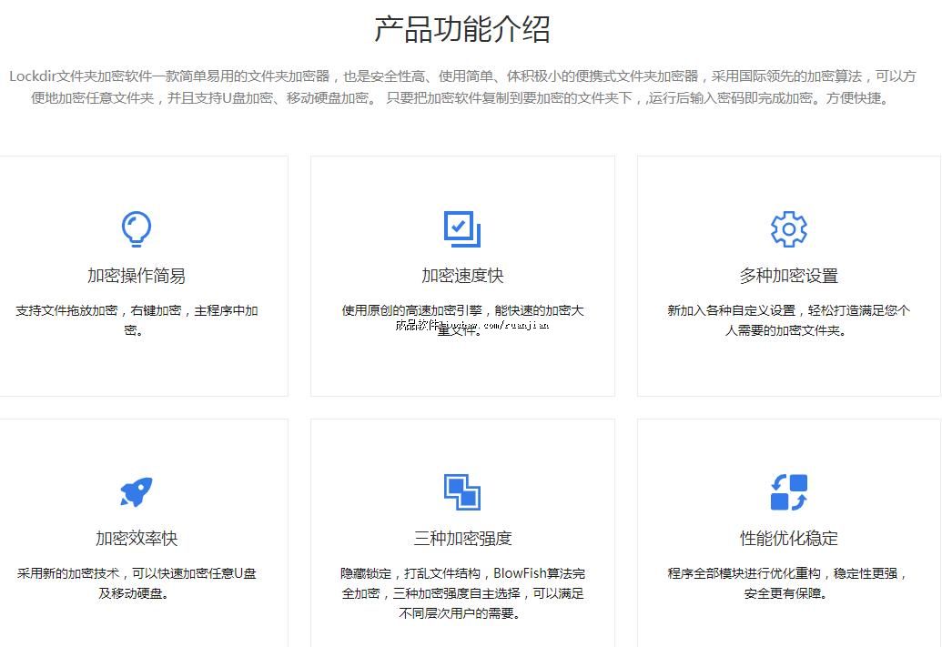Click the checkbox icon above 加密速度快
Viewport: 942px width, 647px height.
click(x=462, y=228)
